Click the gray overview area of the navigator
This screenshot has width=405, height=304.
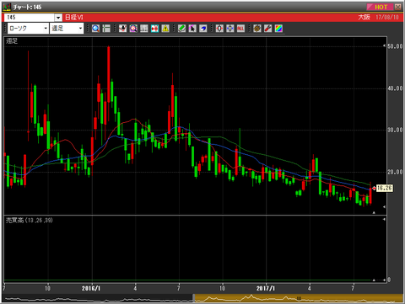[x=98, y=298]
